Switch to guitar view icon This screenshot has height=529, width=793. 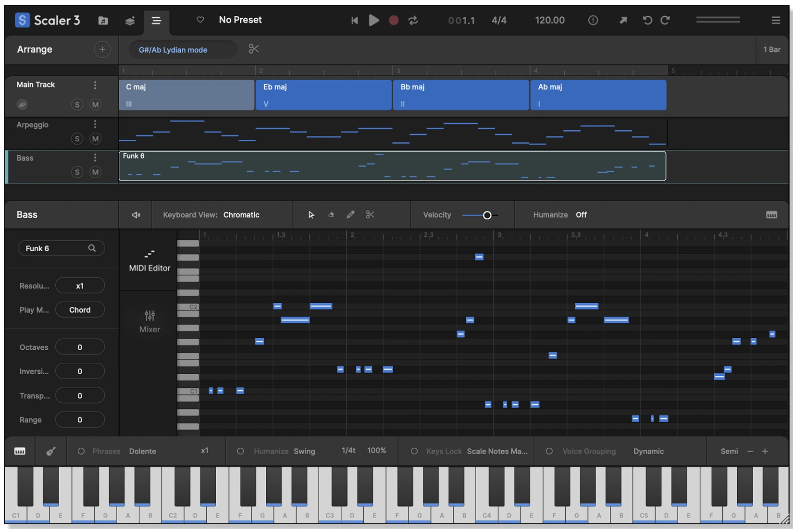click(x=51, y=451)
